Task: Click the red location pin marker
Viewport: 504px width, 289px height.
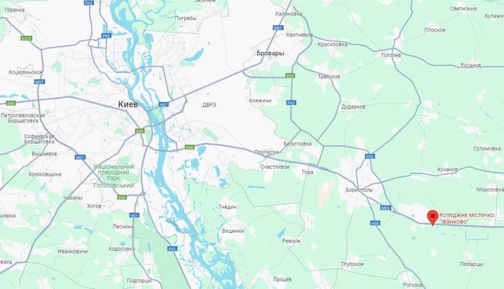Action: 432,217
